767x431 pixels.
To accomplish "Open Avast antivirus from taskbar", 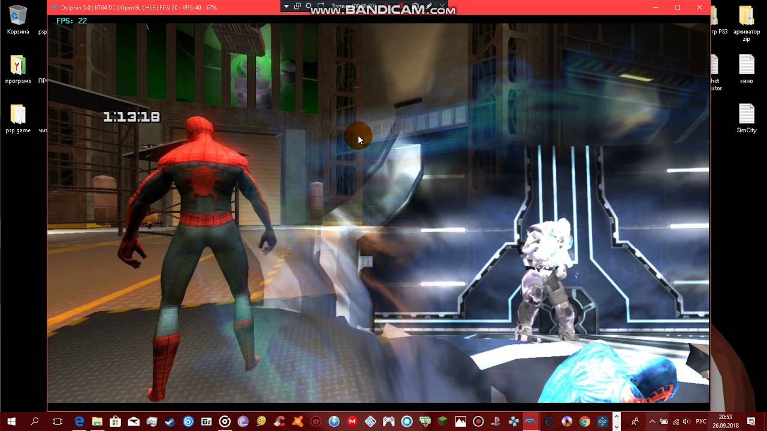I will (298, 421).
